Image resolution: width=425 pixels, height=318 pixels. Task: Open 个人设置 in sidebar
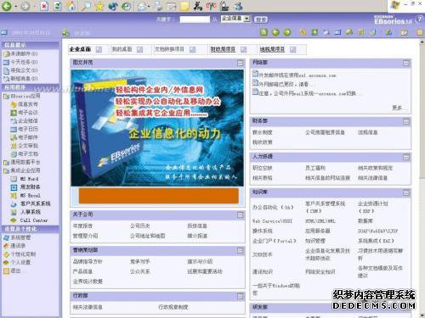point(17,262)
